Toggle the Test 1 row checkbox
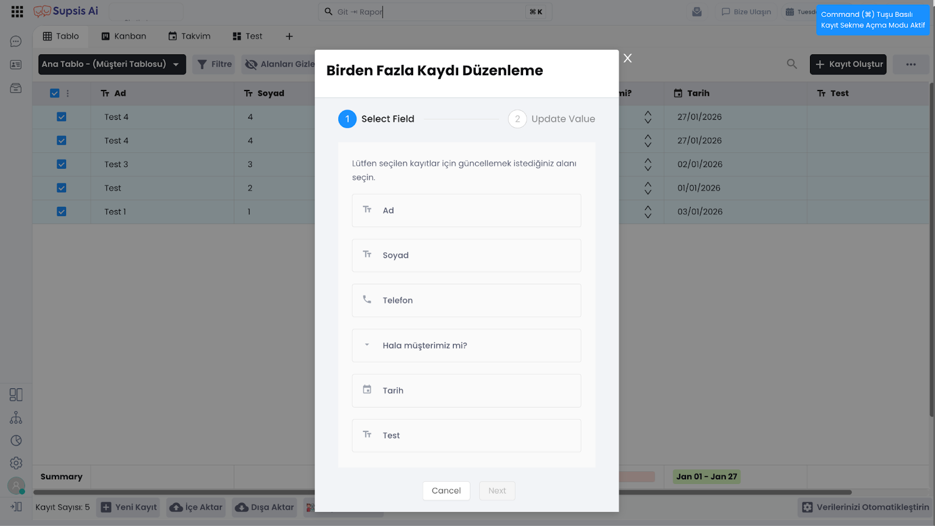The height and width of the screenshot is (526, 935). pos(61,212)
